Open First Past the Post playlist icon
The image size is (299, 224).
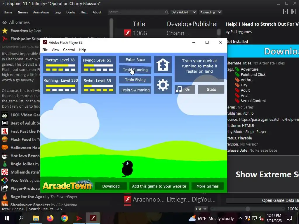click(5, 131)
